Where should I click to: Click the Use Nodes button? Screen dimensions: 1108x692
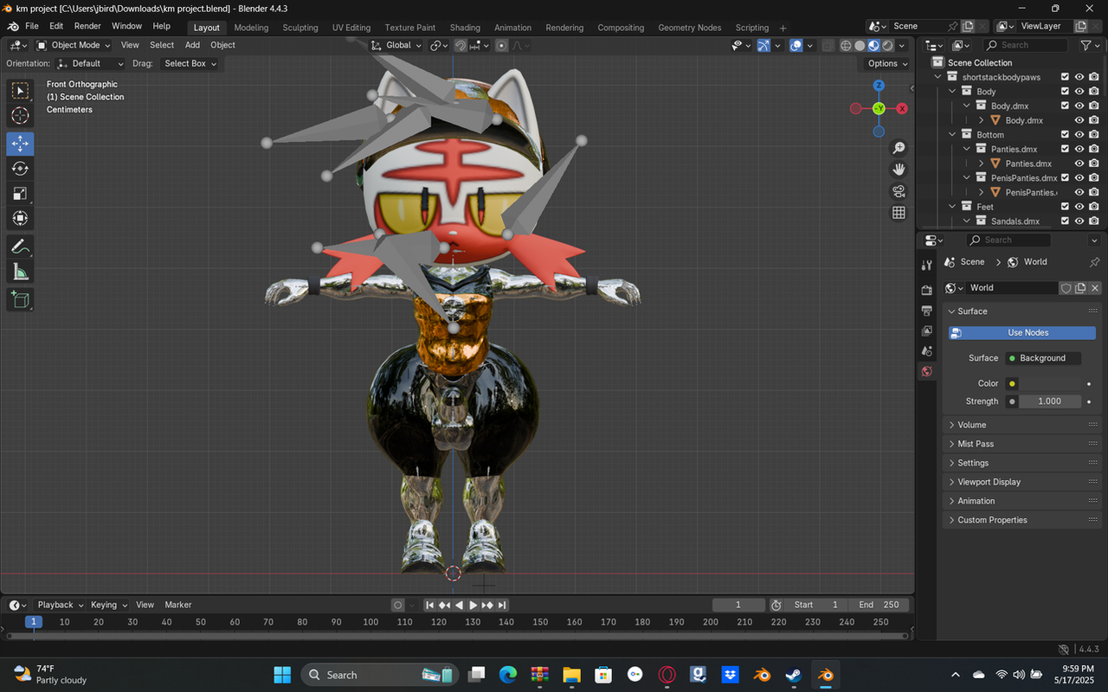point(1021,333)
